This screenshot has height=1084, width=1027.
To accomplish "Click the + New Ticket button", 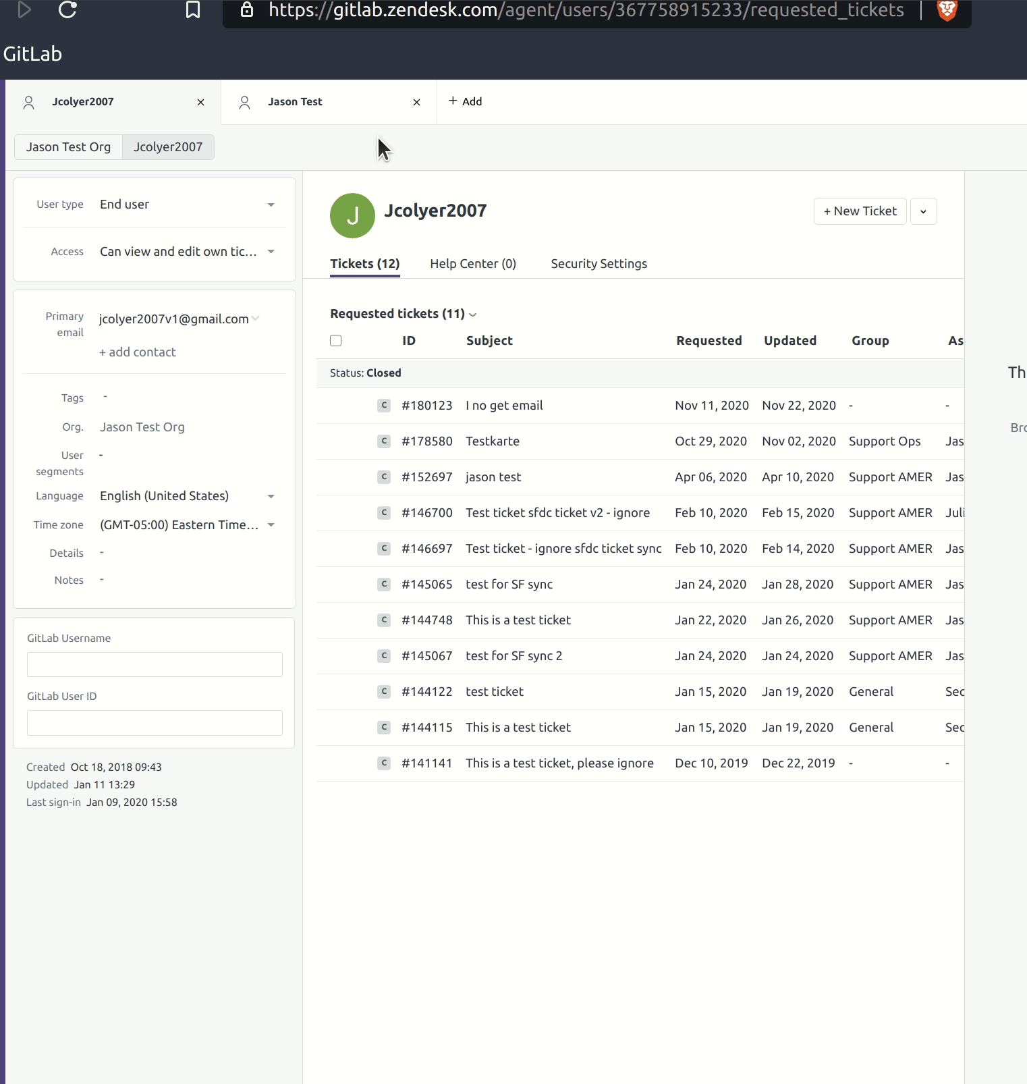I will click(x=860, y=211).
